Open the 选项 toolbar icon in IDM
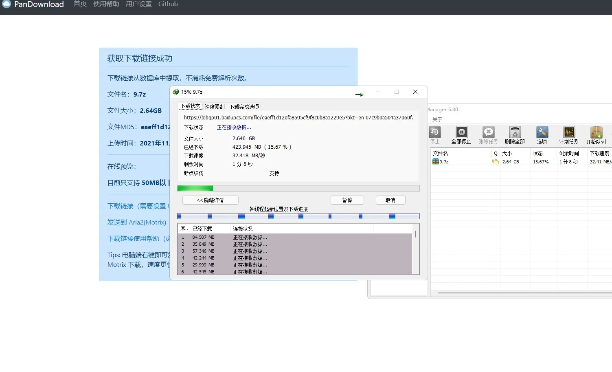This screenshot has height=372, width=612. tap(542, 135)
